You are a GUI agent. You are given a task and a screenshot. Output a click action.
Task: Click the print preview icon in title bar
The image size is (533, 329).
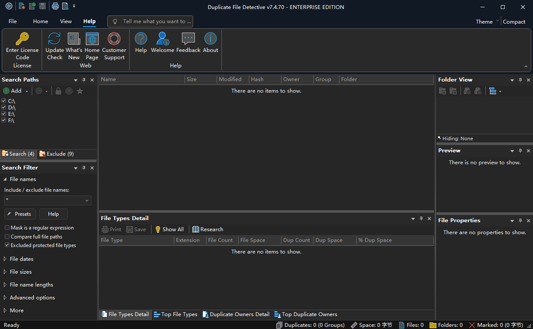(x=65, y=6)
